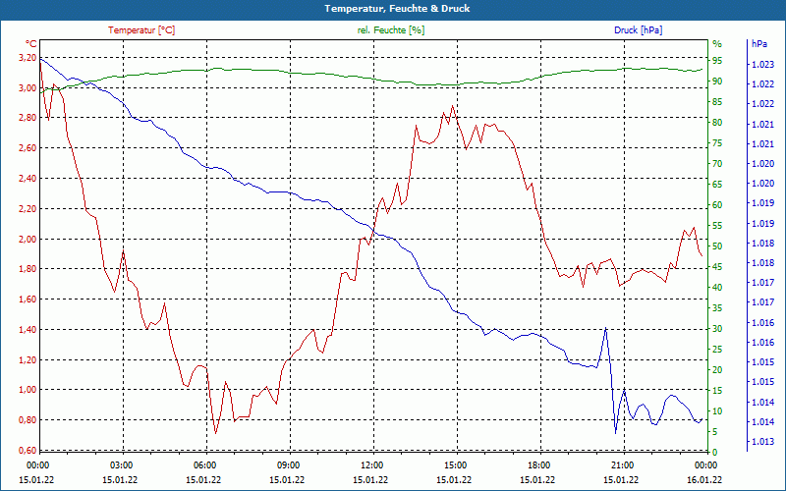Screen dimensions: 786x491
Task: Click the 12:00 time axis label
Action: [x=371, y=464]
